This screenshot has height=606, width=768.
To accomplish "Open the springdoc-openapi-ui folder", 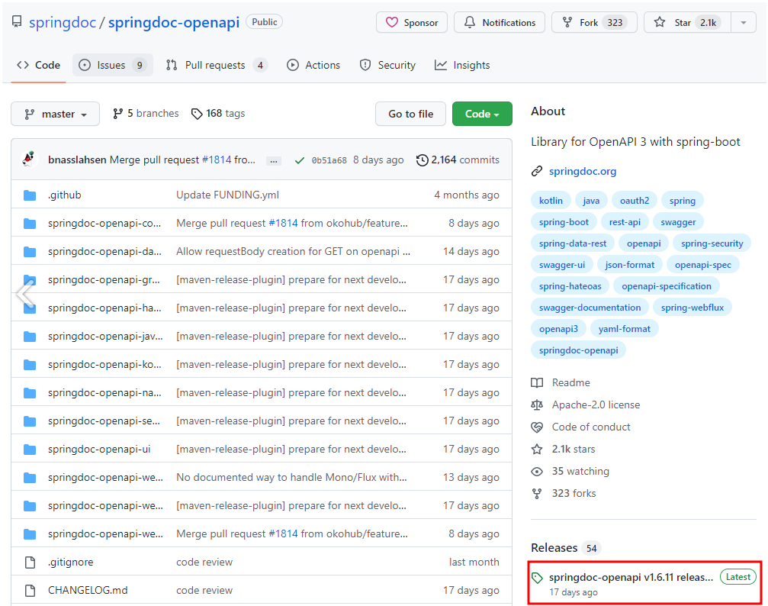I will pyautogui.click(x=99, y=450).
